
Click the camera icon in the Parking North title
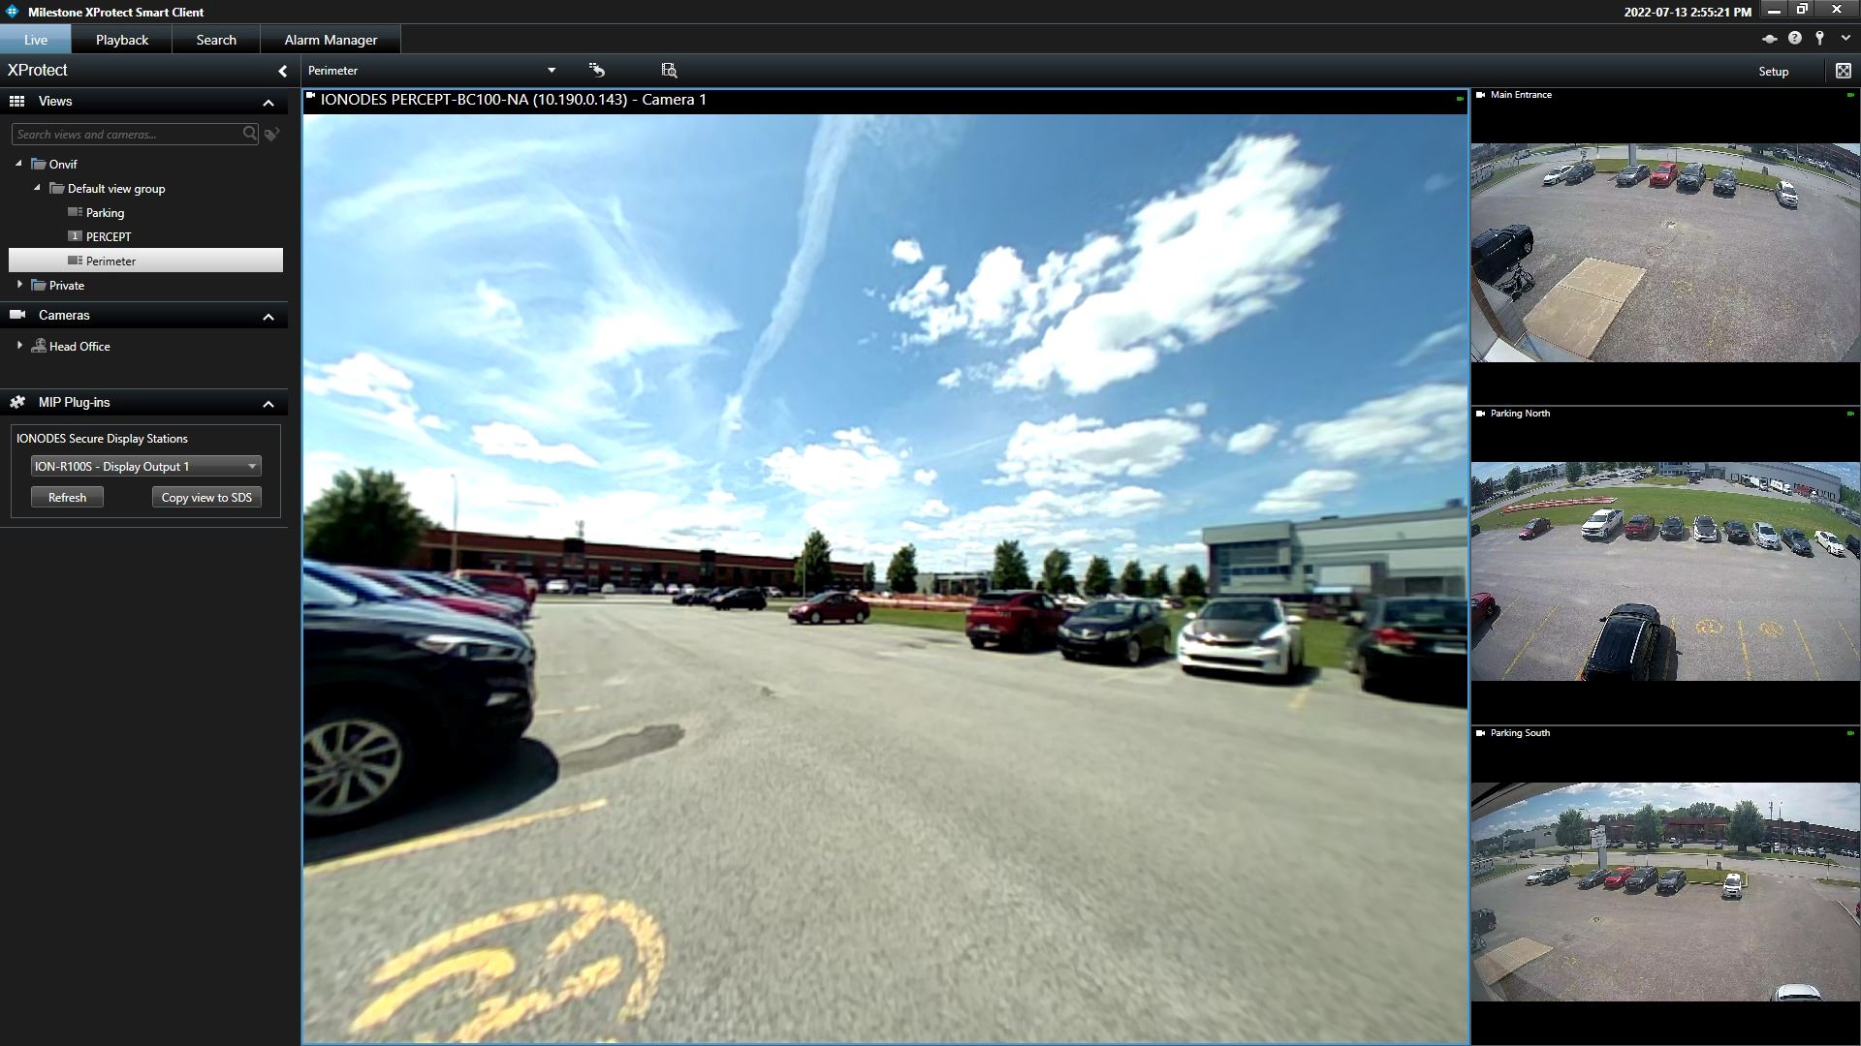1481,414
